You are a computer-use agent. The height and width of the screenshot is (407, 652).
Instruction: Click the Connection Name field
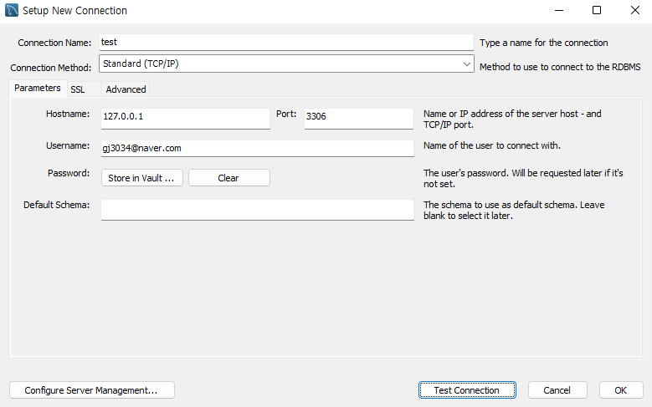click(286, 43)
